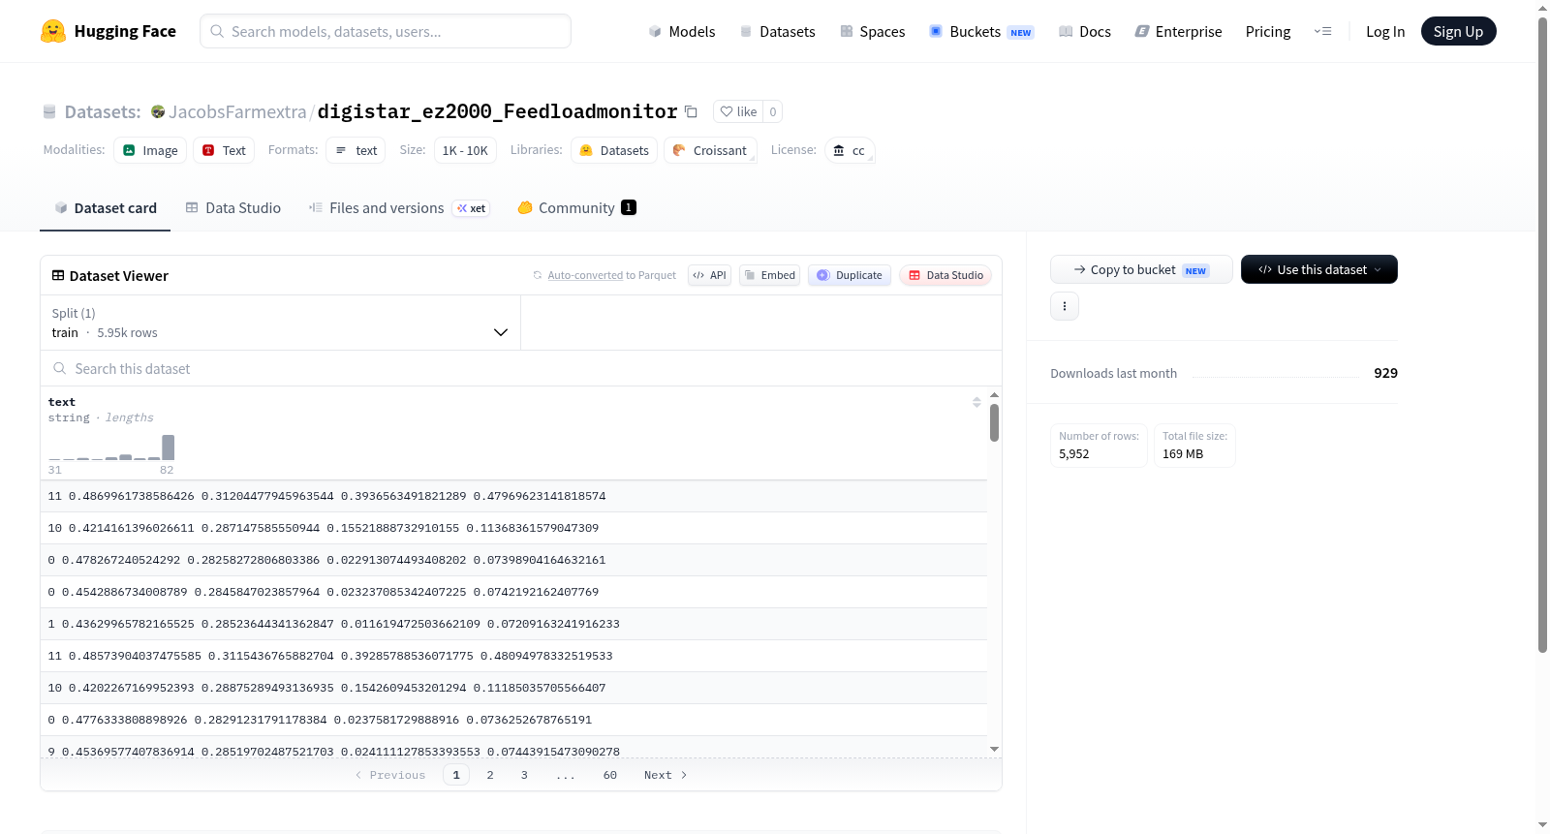1550x834 pixels.
Task: Open the cc license tag
Action: 850,150
